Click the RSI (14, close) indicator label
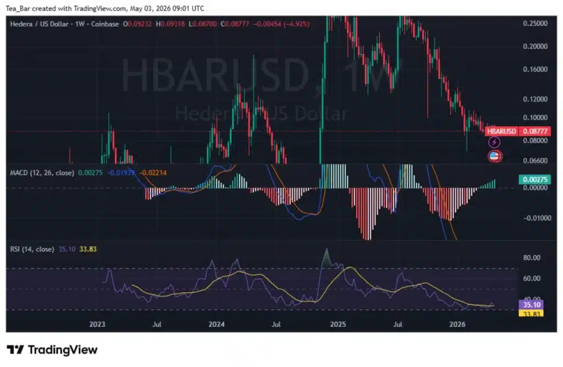This screenshot has height=367, width=563. tap(32, 249)
